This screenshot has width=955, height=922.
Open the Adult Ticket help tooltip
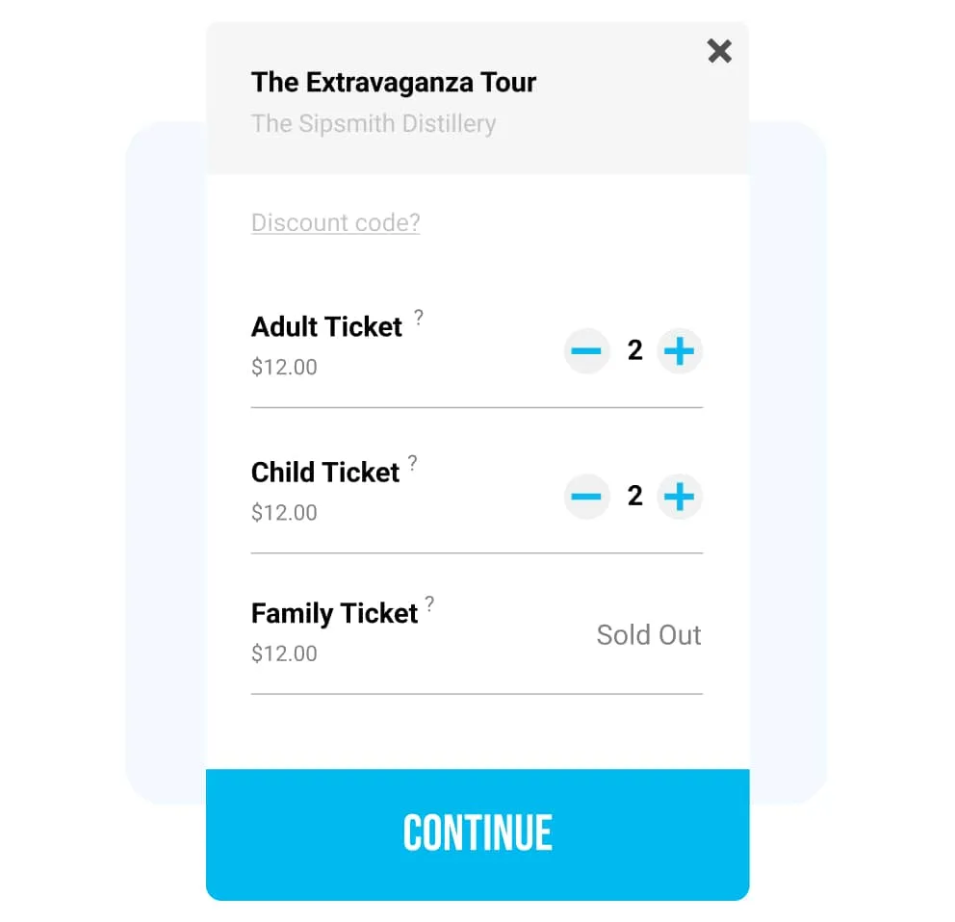click(418, 318)
